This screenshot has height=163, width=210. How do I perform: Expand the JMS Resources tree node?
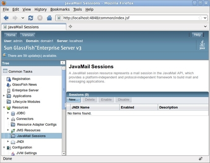coord(8,130)
